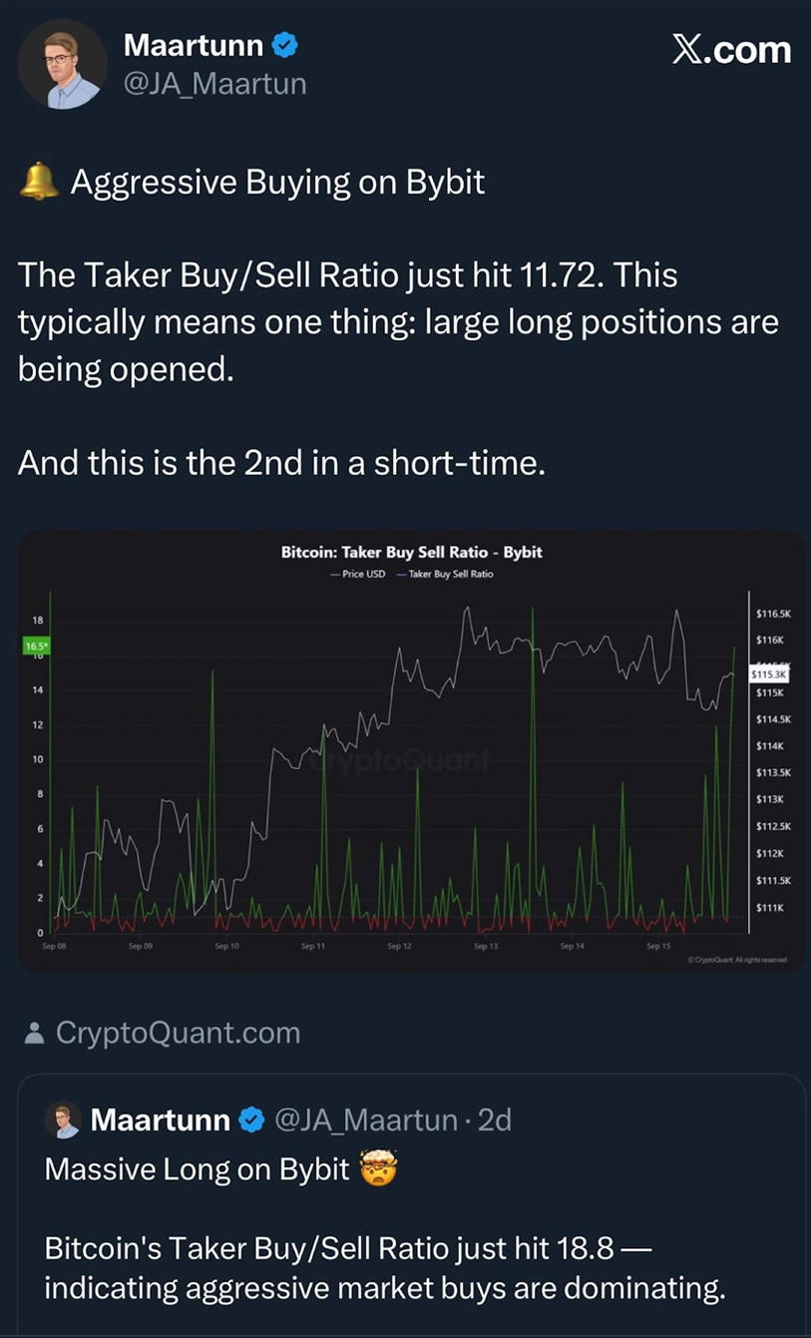Toggle the Taker Buy Sell Ratio legend entry
Viewport: 811px width, 1338px height.
444,574
